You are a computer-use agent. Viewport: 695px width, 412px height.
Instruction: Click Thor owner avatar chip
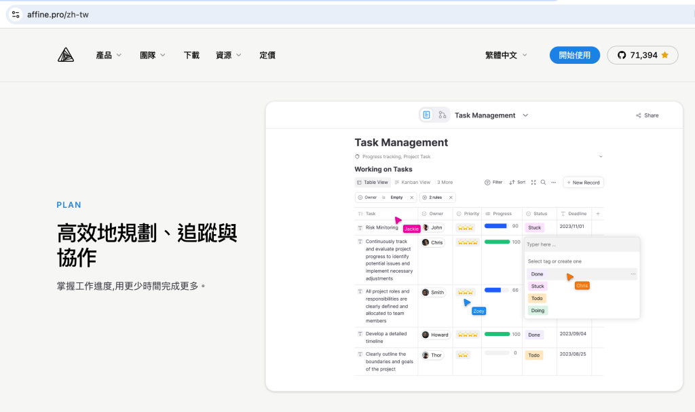[432, 355]
